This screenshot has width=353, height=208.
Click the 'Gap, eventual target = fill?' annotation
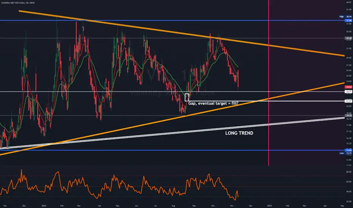point(213,104)
